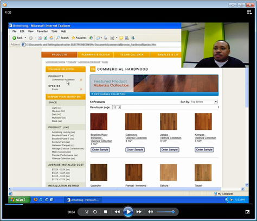Open the File menu
The width and height of the screenshot is (257, 221).
[x=14, y=31]
